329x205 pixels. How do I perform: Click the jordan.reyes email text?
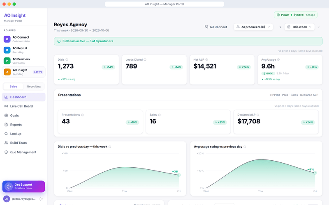[24, 199]
